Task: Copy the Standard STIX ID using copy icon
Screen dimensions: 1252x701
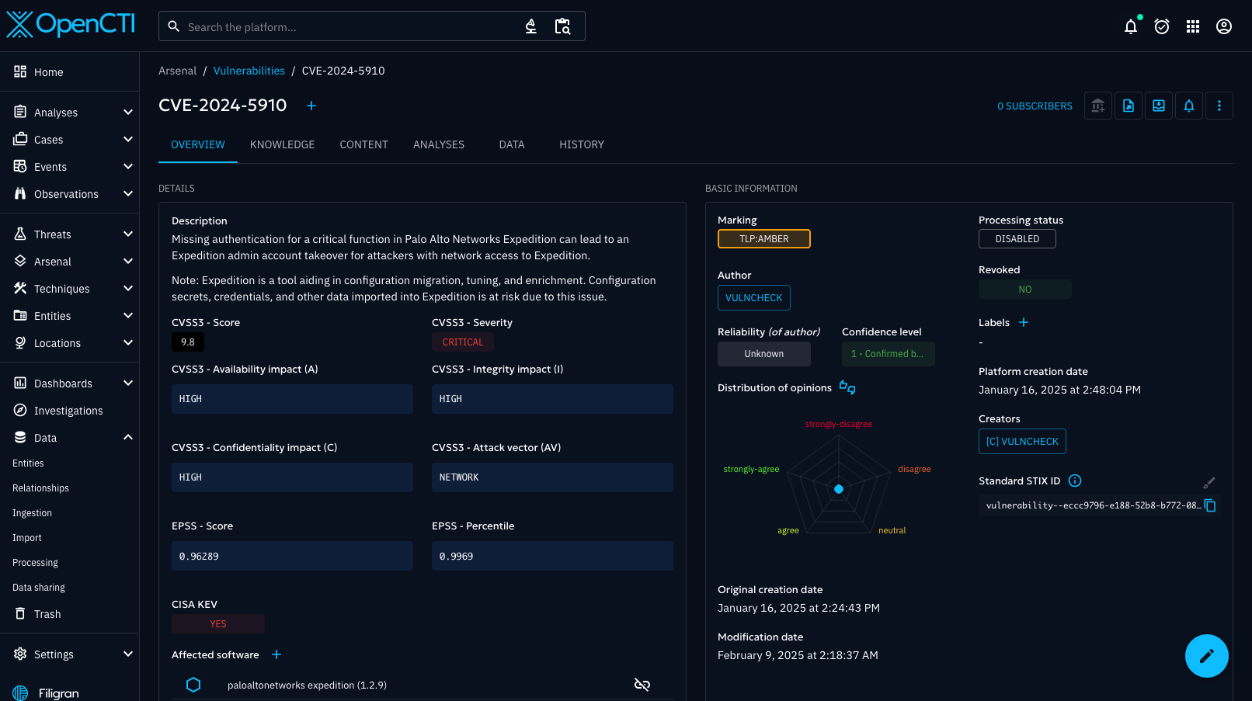Action: pyautogui.click(x=1209, y=505)
